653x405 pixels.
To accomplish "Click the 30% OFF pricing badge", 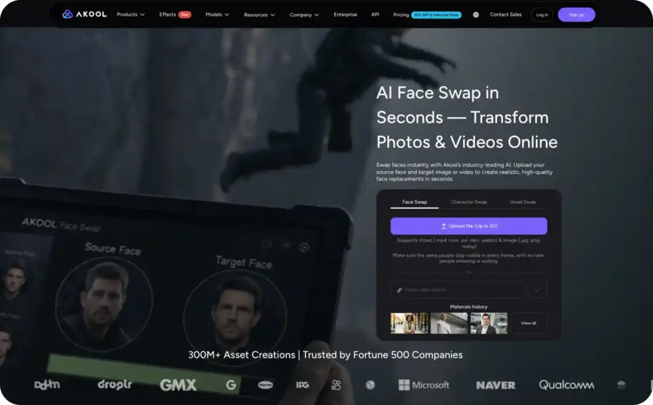I will click(x=436, y=15).
